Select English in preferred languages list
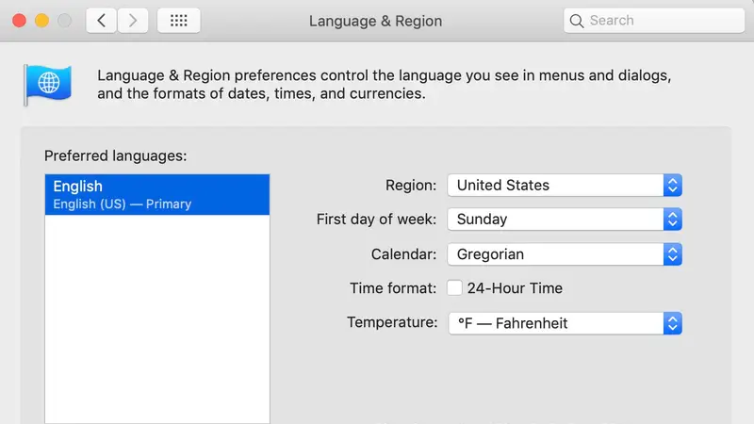 point(157,195)
